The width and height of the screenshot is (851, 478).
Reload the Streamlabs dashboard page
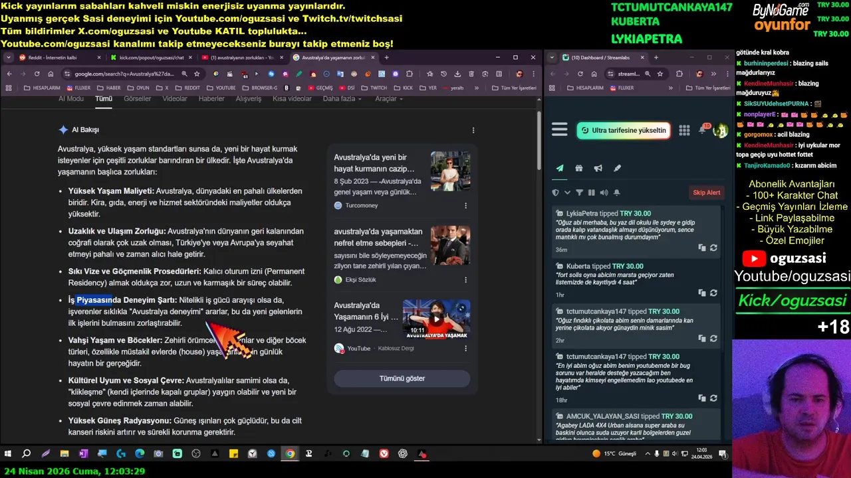(580, 74)
